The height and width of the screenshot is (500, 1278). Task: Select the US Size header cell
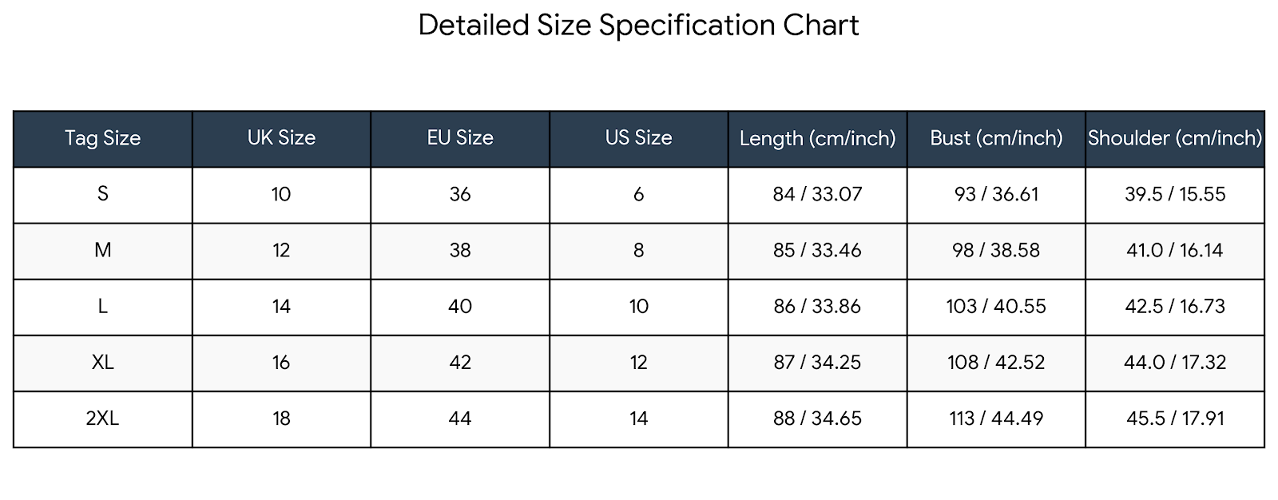[x=638, y=138]
